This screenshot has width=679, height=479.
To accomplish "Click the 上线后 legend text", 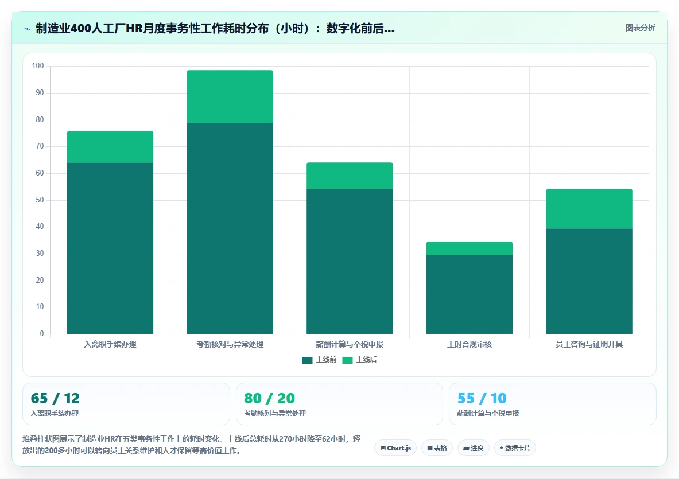I will pyautogui.click(x=366, y=360).
